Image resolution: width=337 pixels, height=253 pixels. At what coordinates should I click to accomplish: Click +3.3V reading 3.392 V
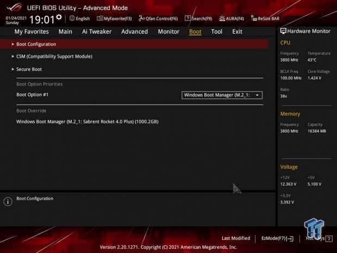[x=287, y=202]
